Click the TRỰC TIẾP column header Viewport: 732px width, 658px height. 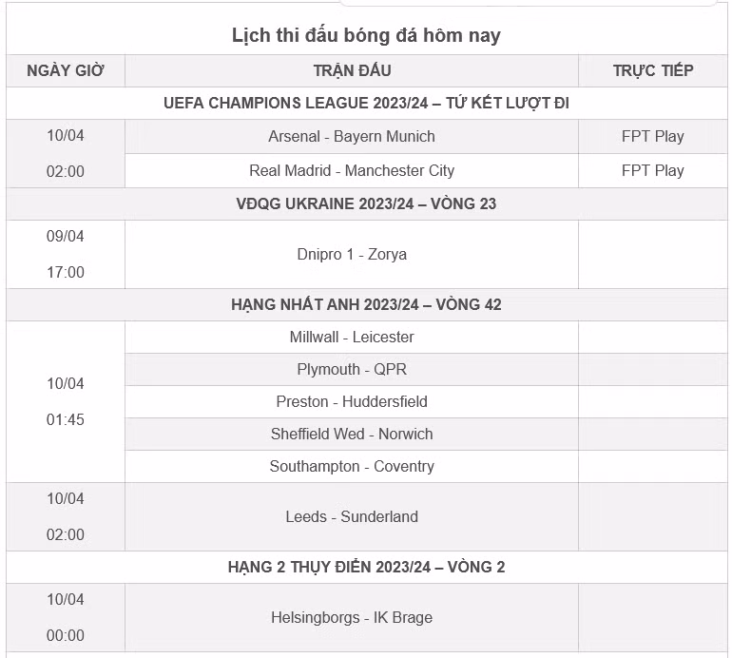tap(653, 70)
